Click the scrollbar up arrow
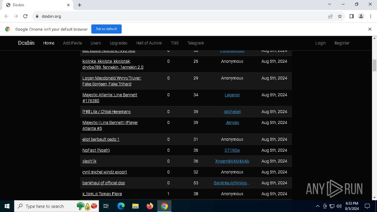 [x=375, y=38]
